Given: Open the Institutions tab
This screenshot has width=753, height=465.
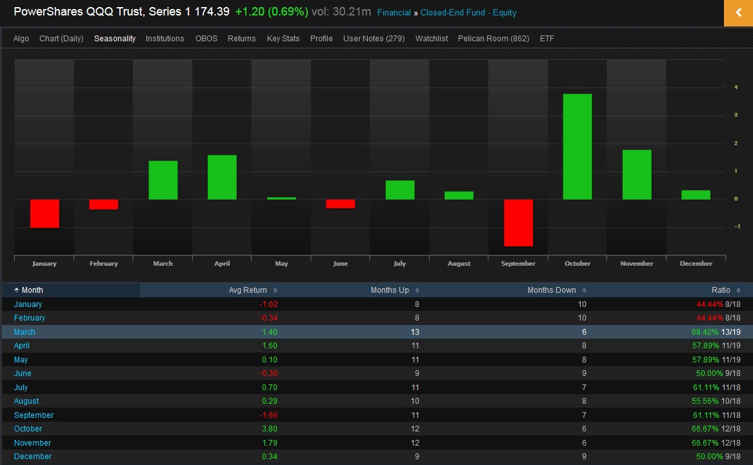Looking at the screenshot, I should 165,39.
